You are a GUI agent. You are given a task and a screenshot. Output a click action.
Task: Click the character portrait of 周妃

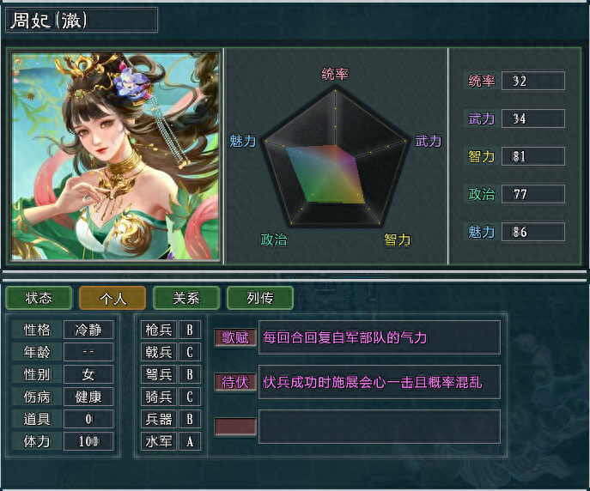[x=115, y=156]
